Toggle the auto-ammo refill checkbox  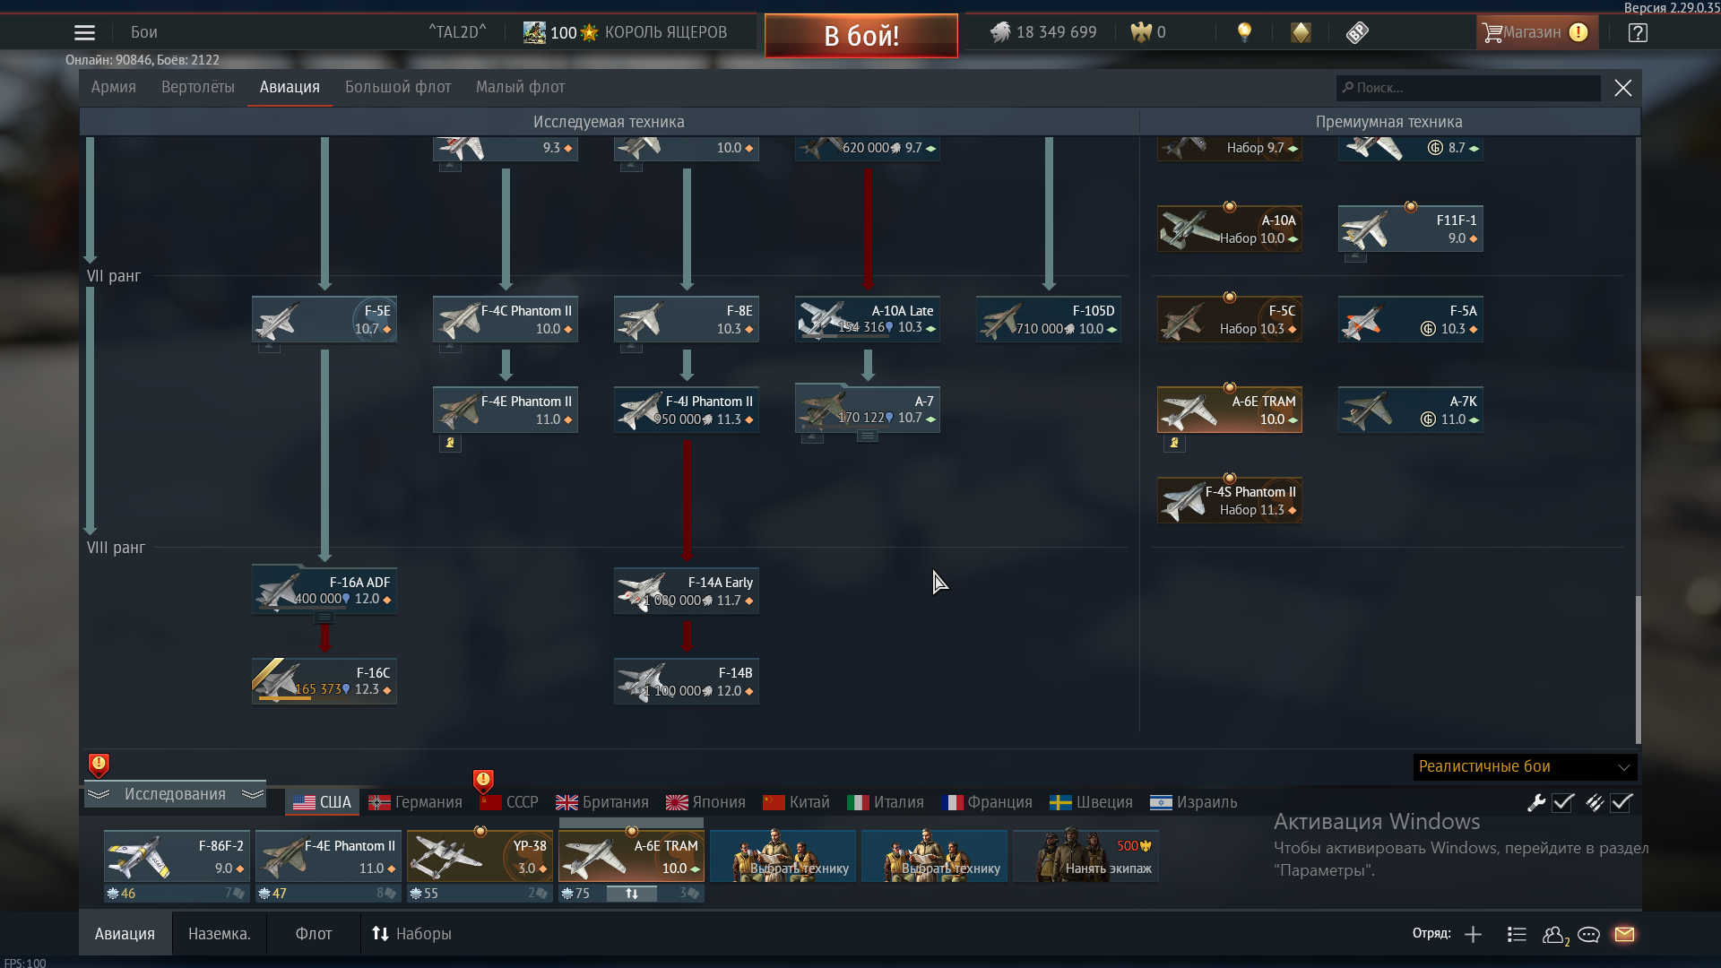pos(1622,802)
